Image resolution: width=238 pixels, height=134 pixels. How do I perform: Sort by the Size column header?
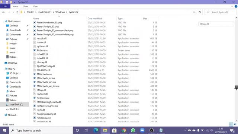point(145,19)
